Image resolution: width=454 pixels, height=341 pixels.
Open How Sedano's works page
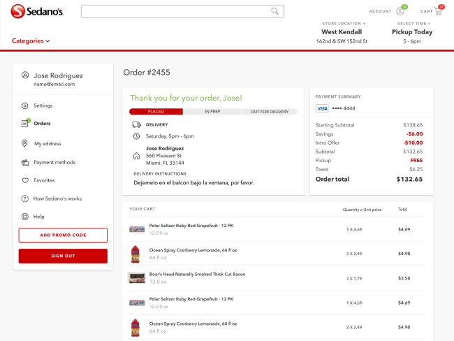point(57,198)
